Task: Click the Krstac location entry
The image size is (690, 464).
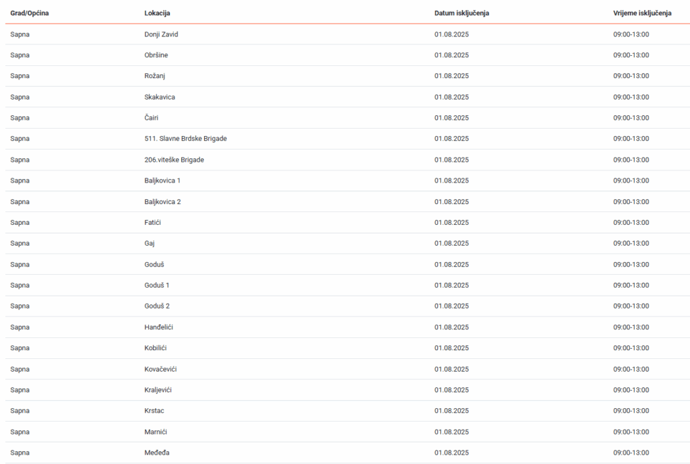Action: (x=154, y=411)
